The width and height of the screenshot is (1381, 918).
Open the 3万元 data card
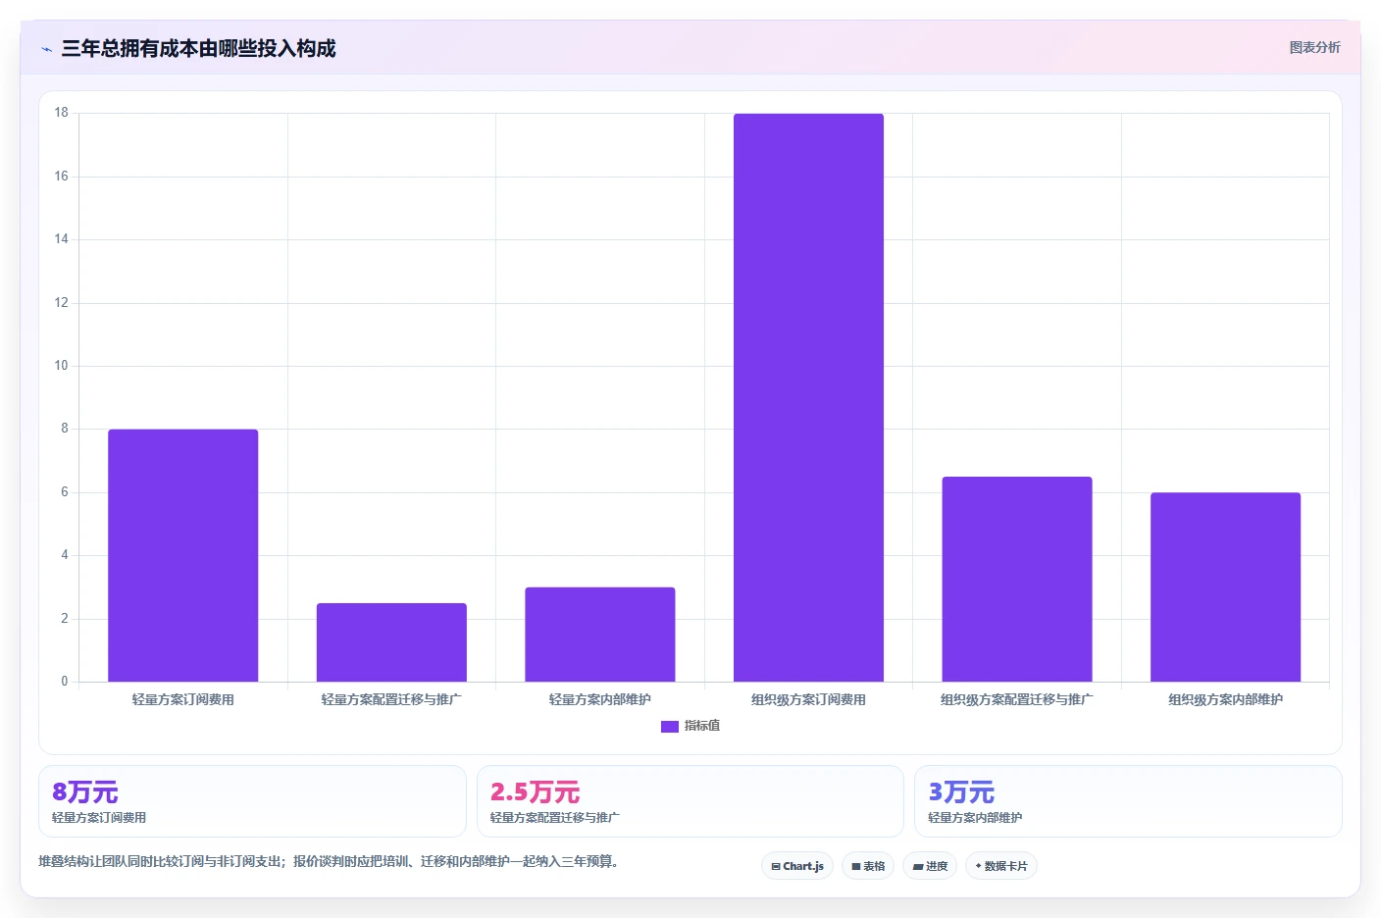pos(1128,801)
